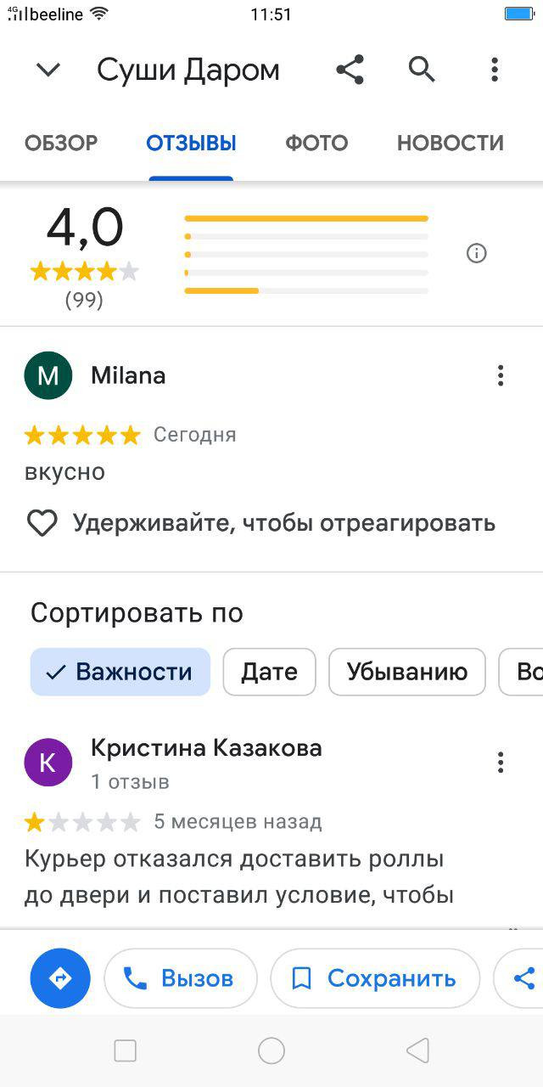Tap the Вызов call button
Image resolution: width=543 pixels, height=1087 pixels.
tap(181, 978)
